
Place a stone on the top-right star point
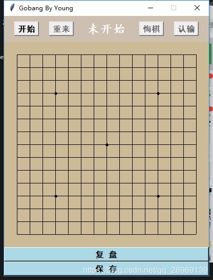[x=158, y=94]
